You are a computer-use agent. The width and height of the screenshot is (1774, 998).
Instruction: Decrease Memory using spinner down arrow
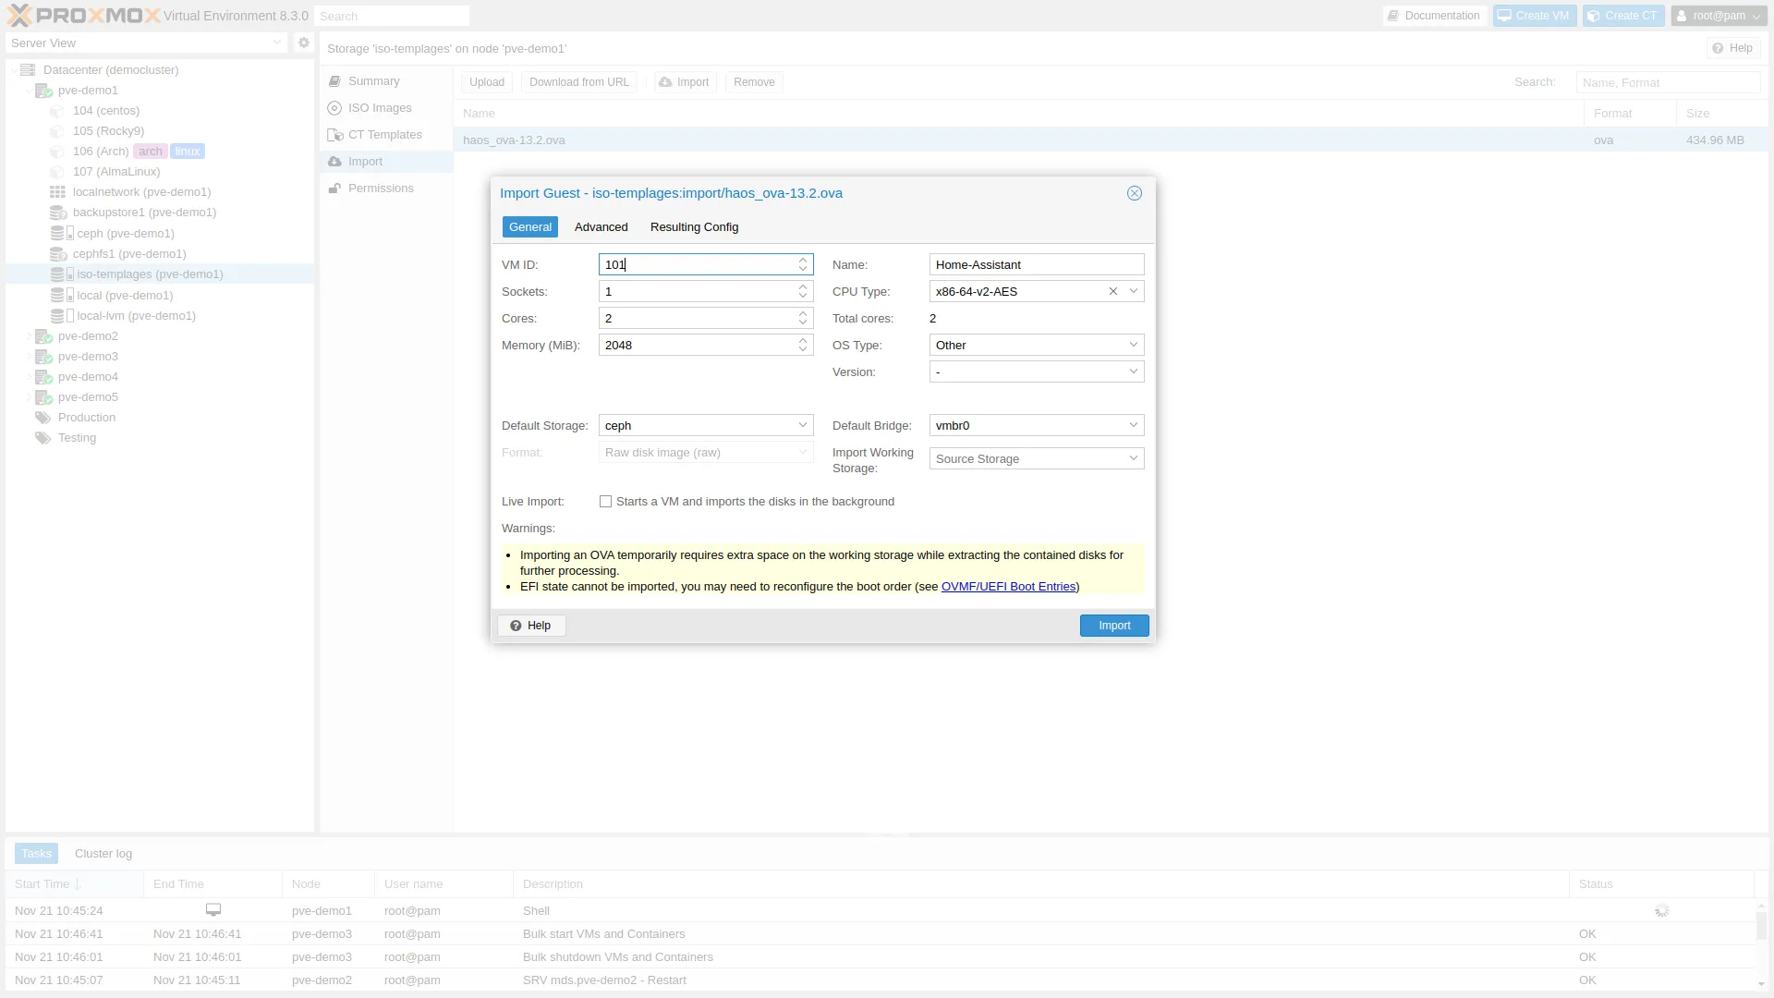(x=803, y=349)
